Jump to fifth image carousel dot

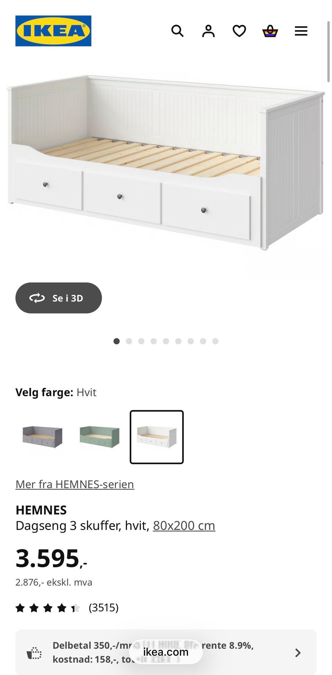tap(166, 341)
